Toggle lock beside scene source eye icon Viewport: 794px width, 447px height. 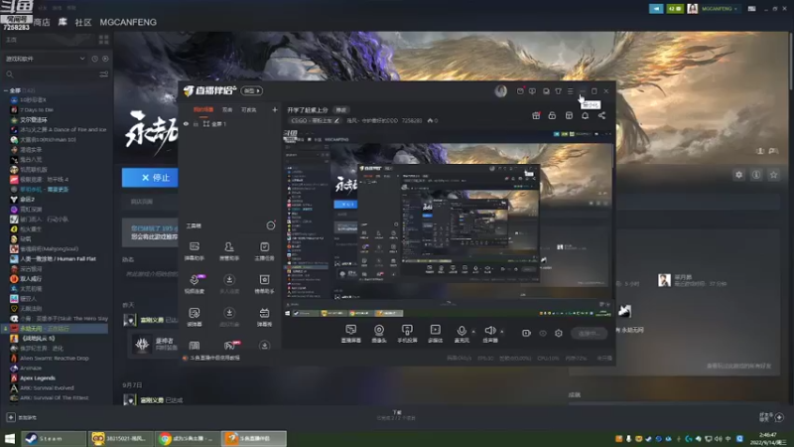(196, 123)
